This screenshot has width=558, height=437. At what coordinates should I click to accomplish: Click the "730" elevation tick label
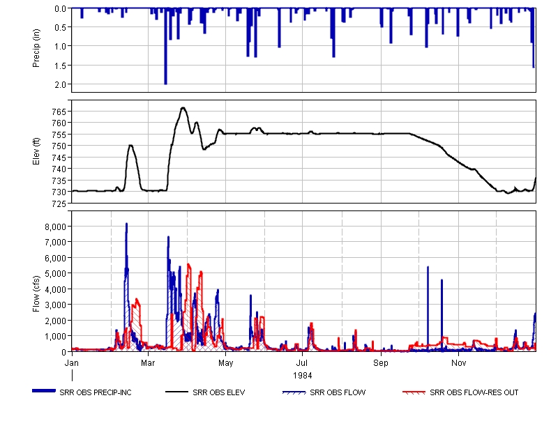[x=59, y=192]
